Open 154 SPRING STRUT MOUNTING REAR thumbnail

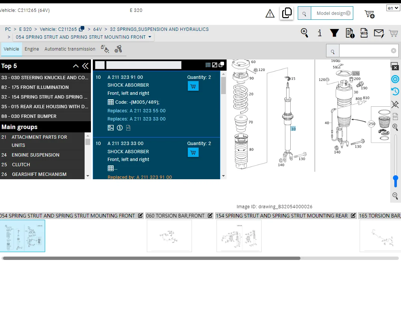click(239, 236)
